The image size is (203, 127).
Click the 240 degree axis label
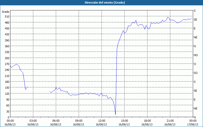coord(7,70)
